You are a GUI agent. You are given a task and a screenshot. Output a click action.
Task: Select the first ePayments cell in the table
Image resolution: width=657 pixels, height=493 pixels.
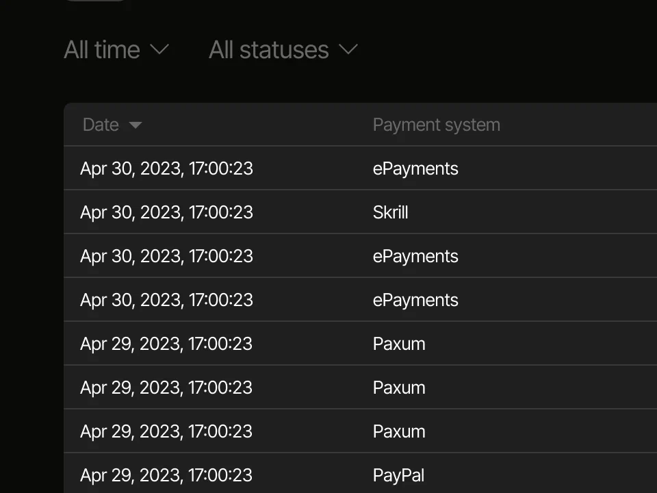(415, 168)
